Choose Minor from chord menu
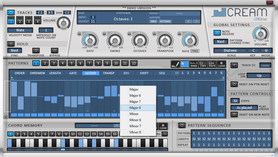 point(138,114)
